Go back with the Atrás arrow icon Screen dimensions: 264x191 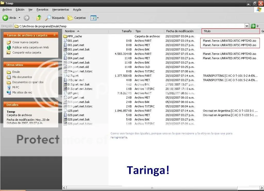click(5, 18)
